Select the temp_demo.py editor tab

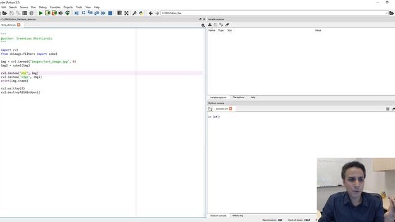point(9,25)
